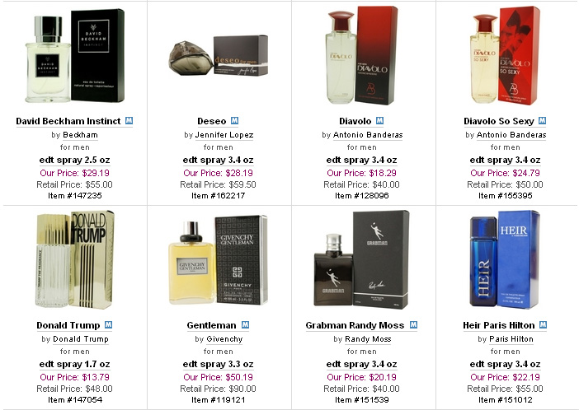579x410 pixels.
Task: Click the M icon next to Gentleman
Action: pyautogui.click(x=245, y=325)
